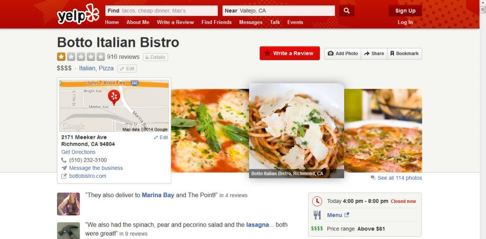Click the Yelp logo
The height and width of the screenshot is (239, 486).
click(78, 14)
